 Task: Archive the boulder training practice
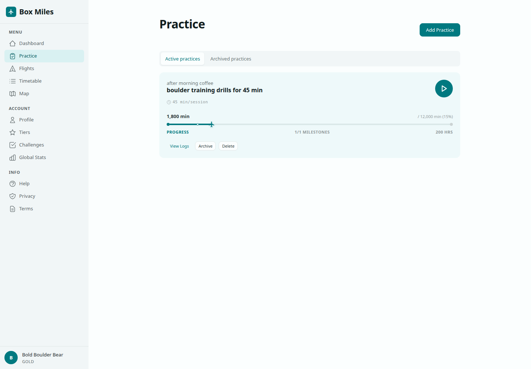pyautogui.click(x=205, y=146)
